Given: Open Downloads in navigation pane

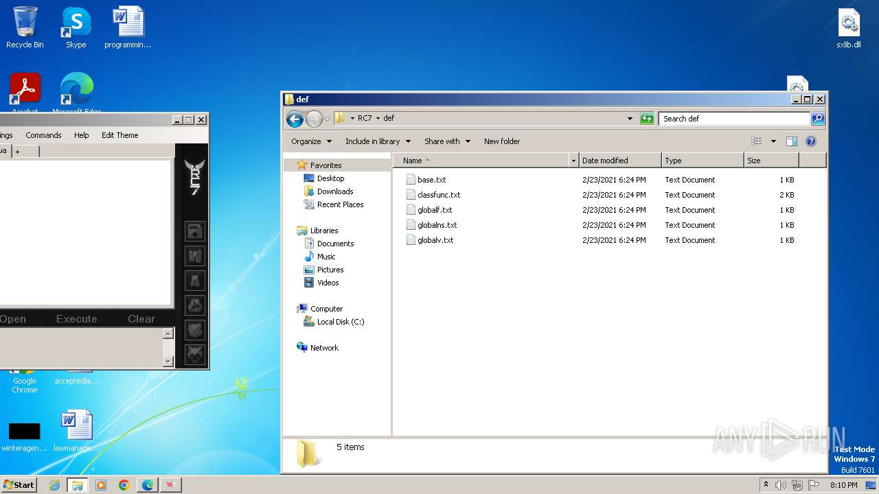Looking at the screenshot, I should coord(328,191).
